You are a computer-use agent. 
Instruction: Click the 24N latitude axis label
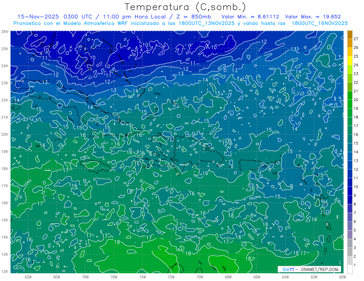4,66
